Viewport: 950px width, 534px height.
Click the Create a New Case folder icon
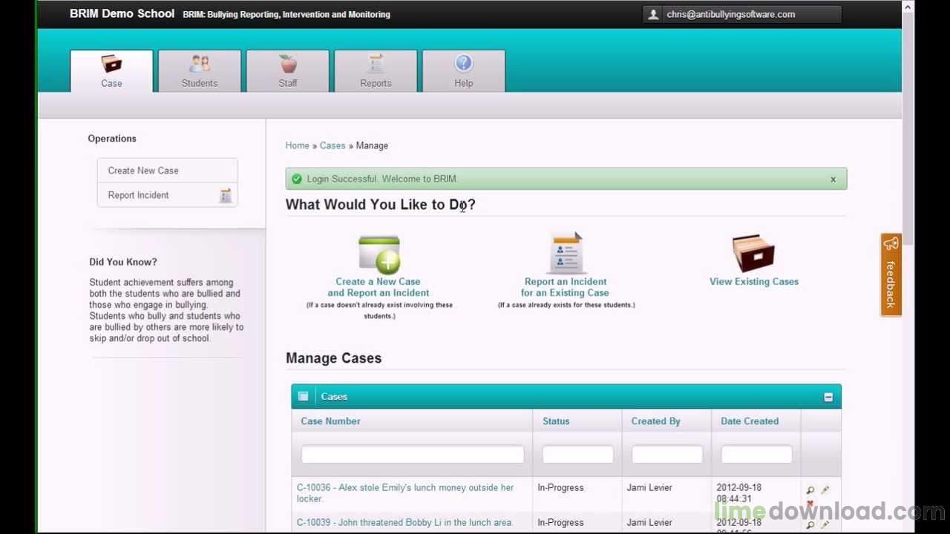point(379,254)
